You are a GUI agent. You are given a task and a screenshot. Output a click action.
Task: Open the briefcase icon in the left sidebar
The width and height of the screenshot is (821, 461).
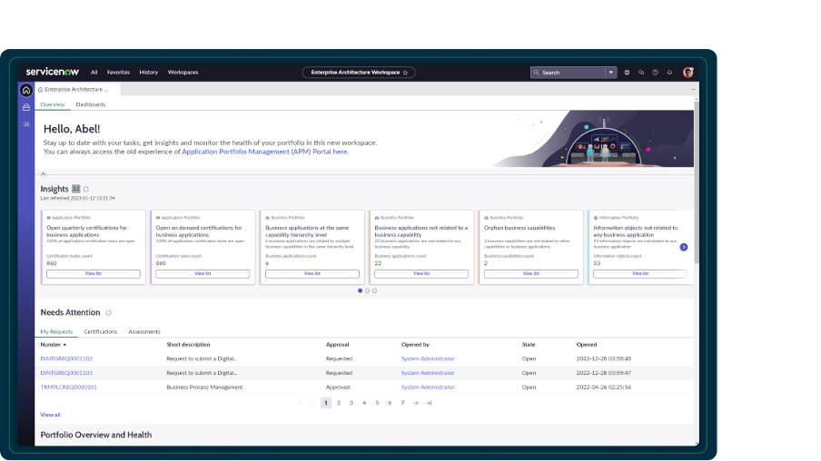click(x=26, y=107)
